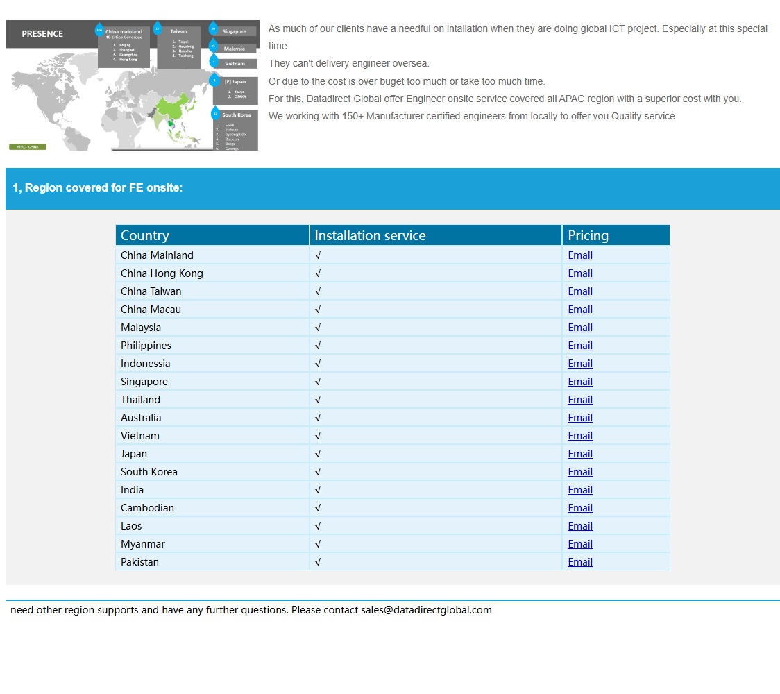Click the South Korea Email link

point(580,472)
